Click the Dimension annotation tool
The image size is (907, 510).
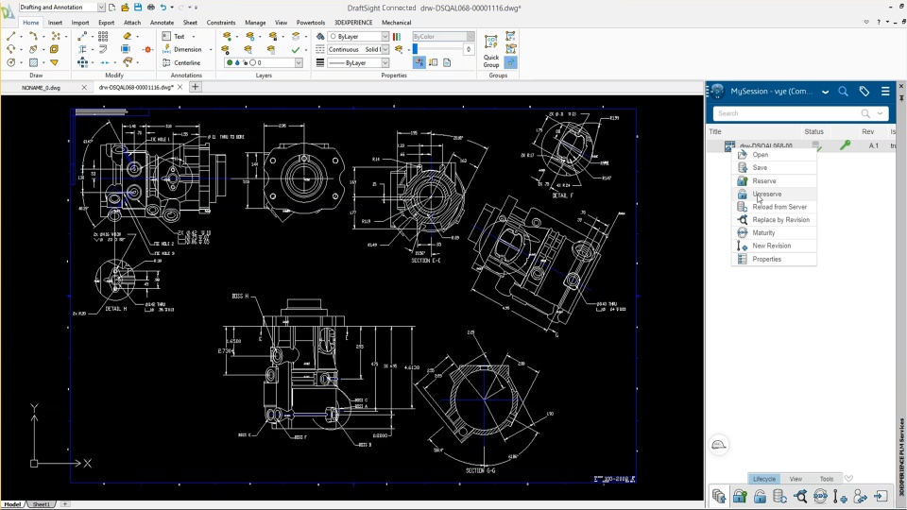(181, 49)
